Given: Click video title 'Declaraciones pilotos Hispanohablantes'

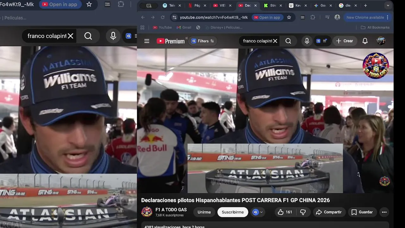Looking at the screenshot, I should 235,200.
